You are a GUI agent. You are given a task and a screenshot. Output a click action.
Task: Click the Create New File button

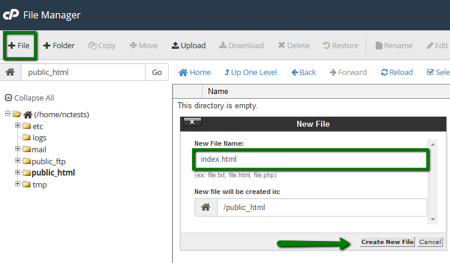pyautogui.click(x=387, y=242)
